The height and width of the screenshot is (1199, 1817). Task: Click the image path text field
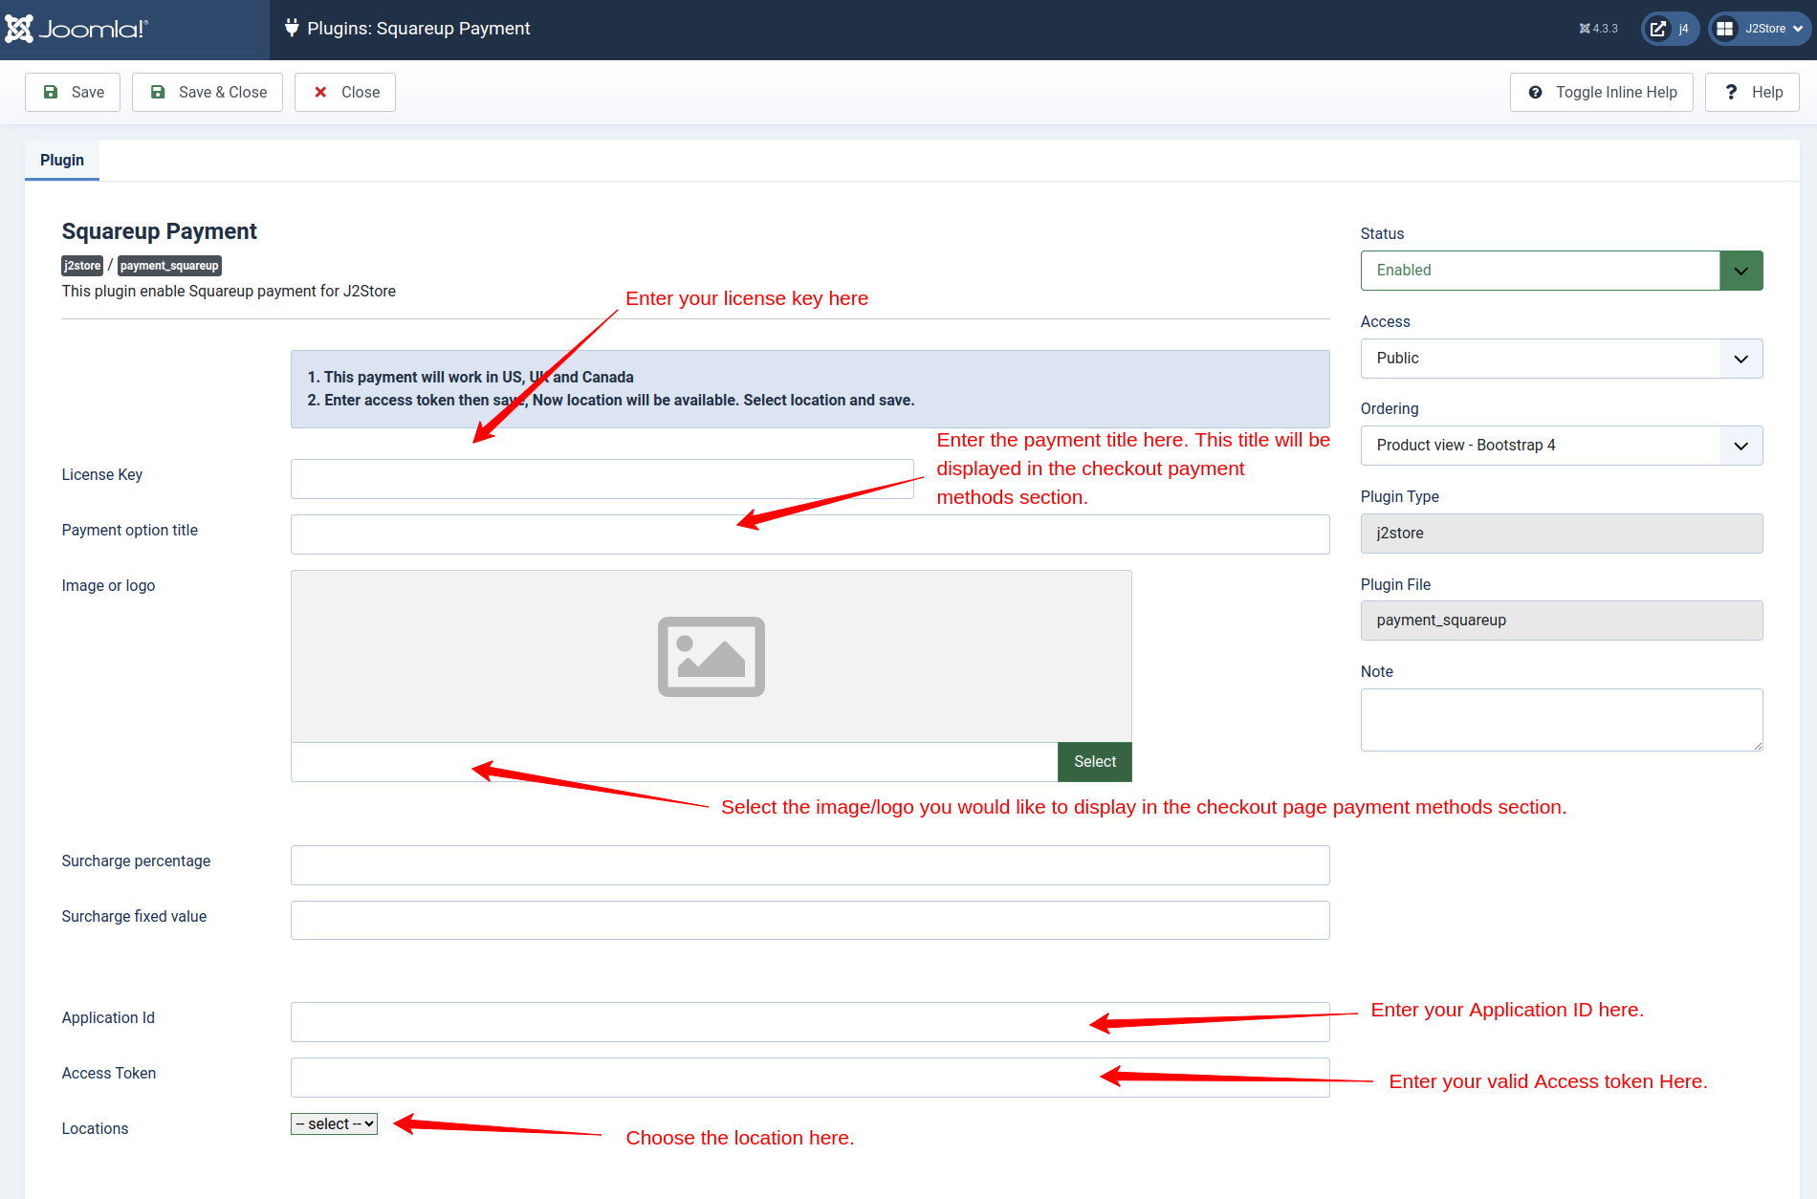674,762
